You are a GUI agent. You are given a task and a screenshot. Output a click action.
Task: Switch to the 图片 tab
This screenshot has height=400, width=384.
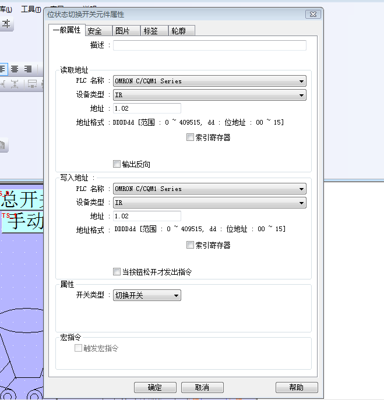(x=122, y=31)
